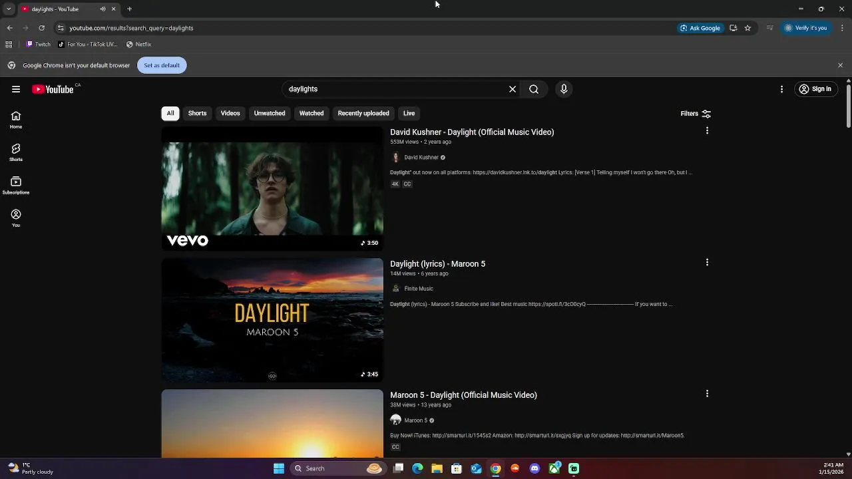Screen dimensions: 852x479
Task: Visit Finite Music channel
Action: 419,289
